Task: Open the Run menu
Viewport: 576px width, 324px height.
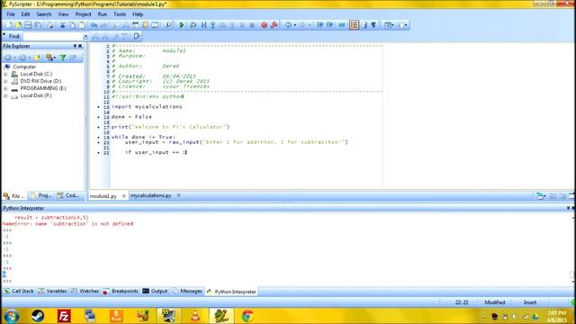Action: pyautogui.click(x=102, y=14)
